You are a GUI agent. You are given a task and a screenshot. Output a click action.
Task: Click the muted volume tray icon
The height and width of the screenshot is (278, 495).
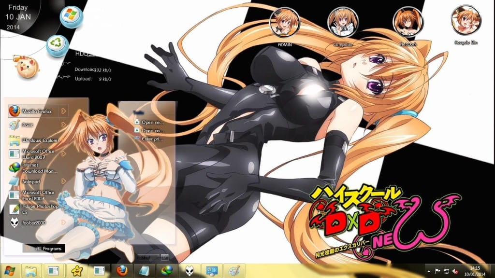click(x=455, y=271)
